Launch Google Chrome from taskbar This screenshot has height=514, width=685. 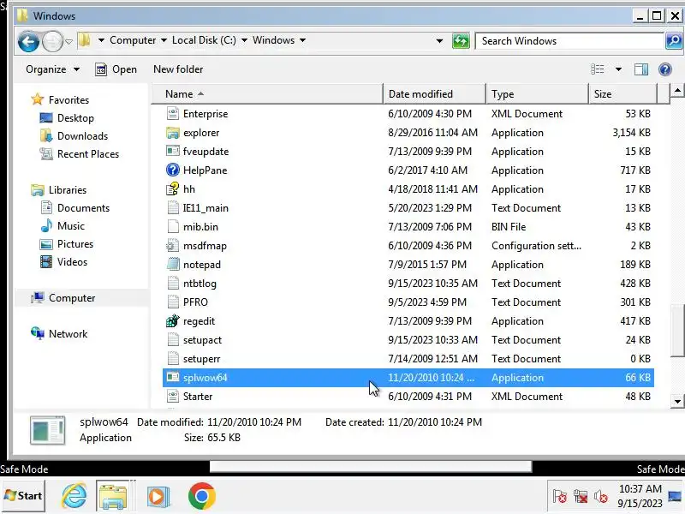pyautogui.click(x=201, y=496)
